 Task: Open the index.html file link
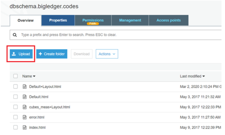(x=37, y=127)
